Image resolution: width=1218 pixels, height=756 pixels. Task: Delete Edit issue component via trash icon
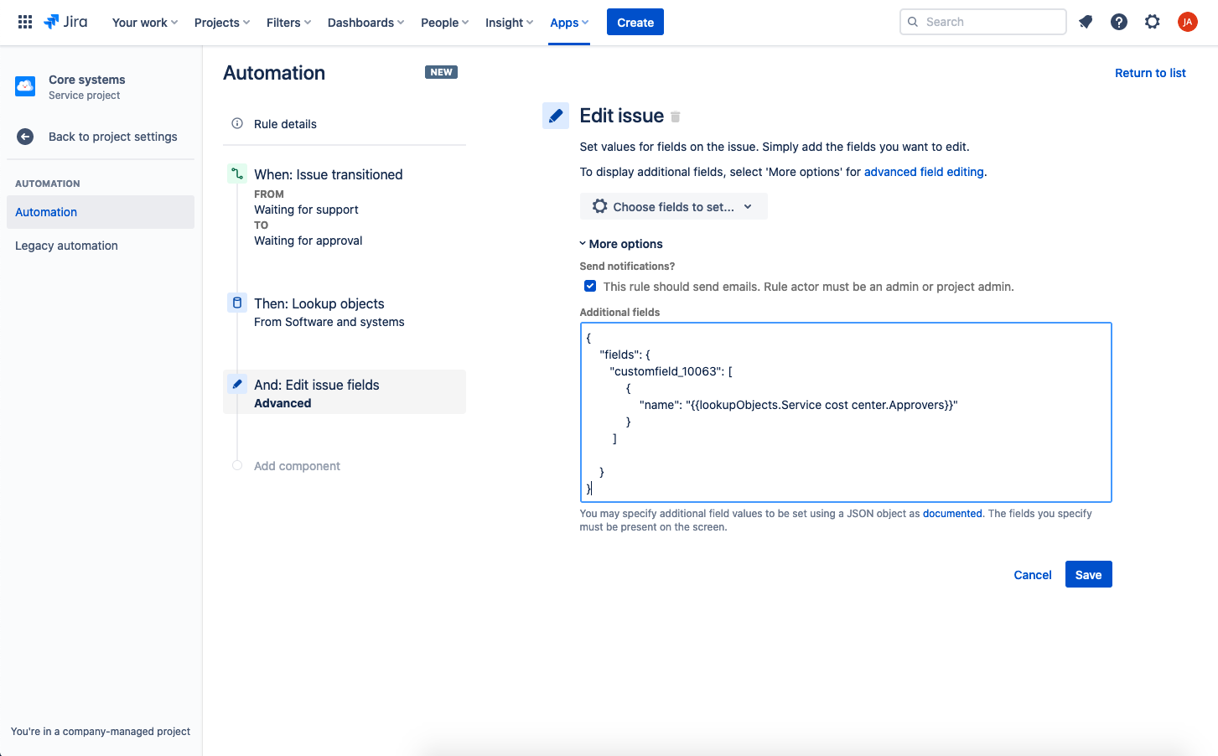[x=676, y=117]
